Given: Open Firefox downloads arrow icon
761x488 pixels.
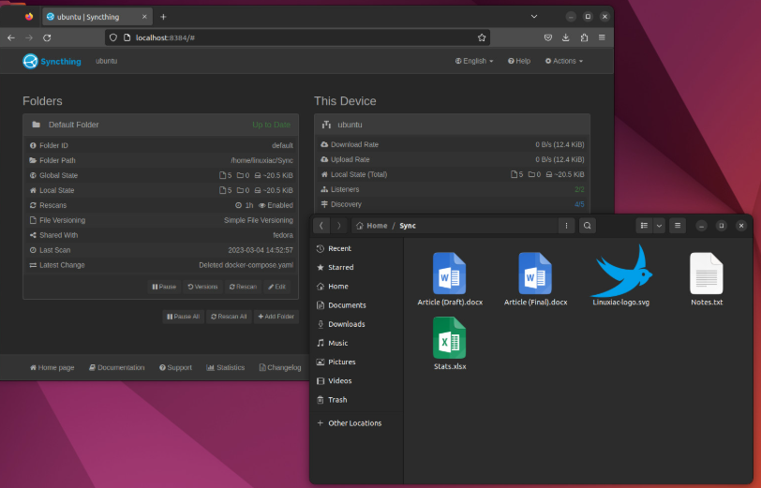Looking at the screenshot, I should [x=566, y=37].
